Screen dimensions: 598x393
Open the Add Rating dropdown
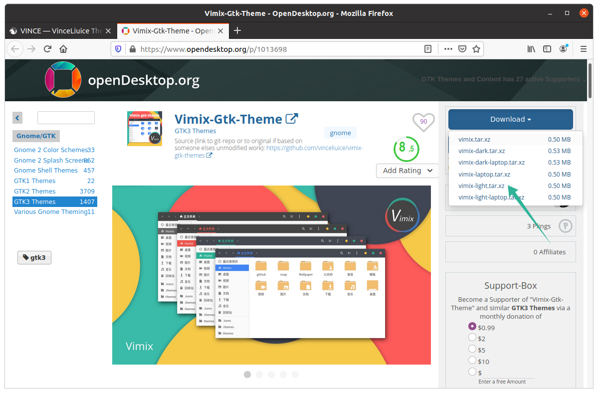pyautogui.click(x=407, y=171)
